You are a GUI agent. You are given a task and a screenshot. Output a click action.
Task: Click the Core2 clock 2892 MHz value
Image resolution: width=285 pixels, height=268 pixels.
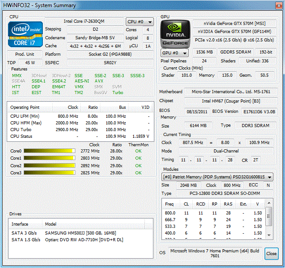coord(90,166)
